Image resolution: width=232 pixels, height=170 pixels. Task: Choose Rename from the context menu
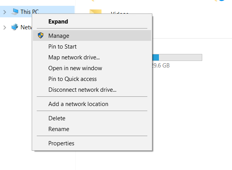[x=58, y=129]
